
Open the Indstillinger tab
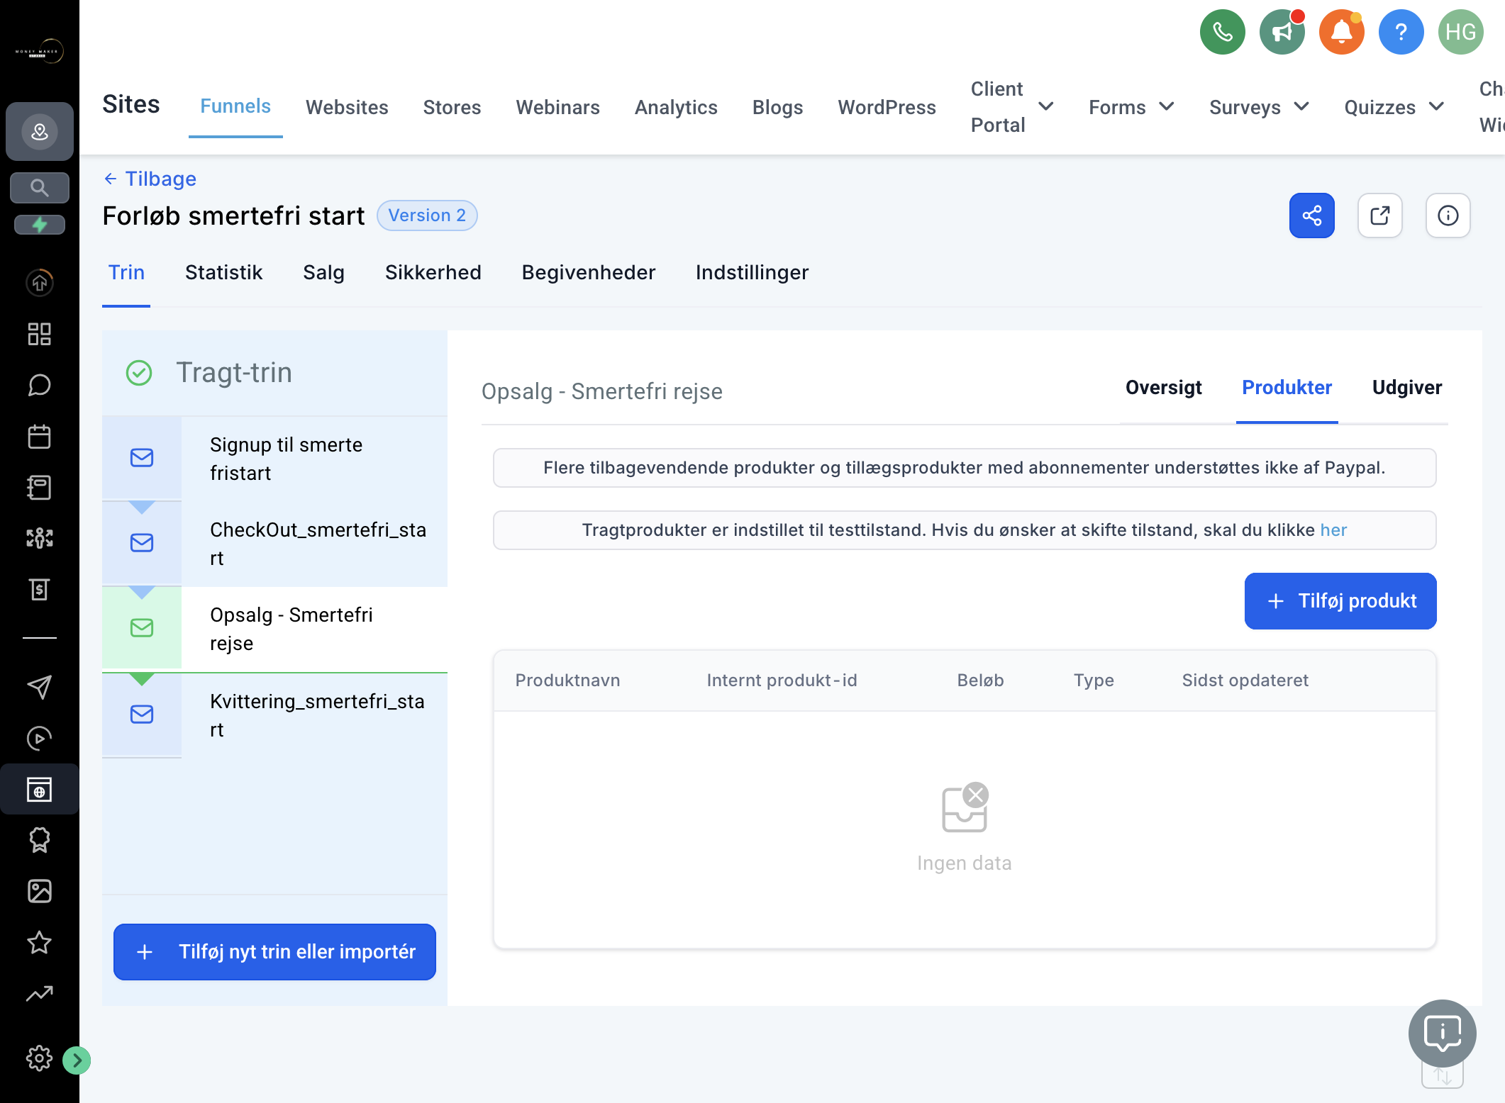tap(752, 272)
